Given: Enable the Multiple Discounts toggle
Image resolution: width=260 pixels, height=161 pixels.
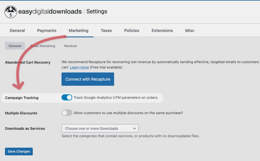Looking at the screenshot, I should tap(67, 113).
